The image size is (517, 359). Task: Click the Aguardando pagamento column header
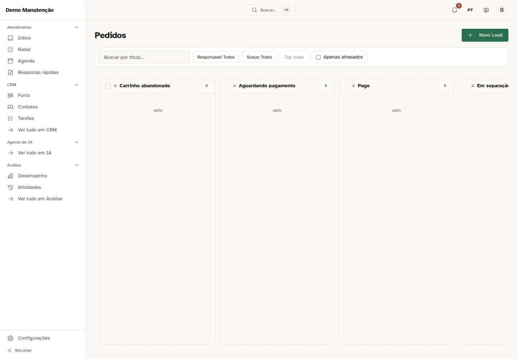click(x=277, y=86)
